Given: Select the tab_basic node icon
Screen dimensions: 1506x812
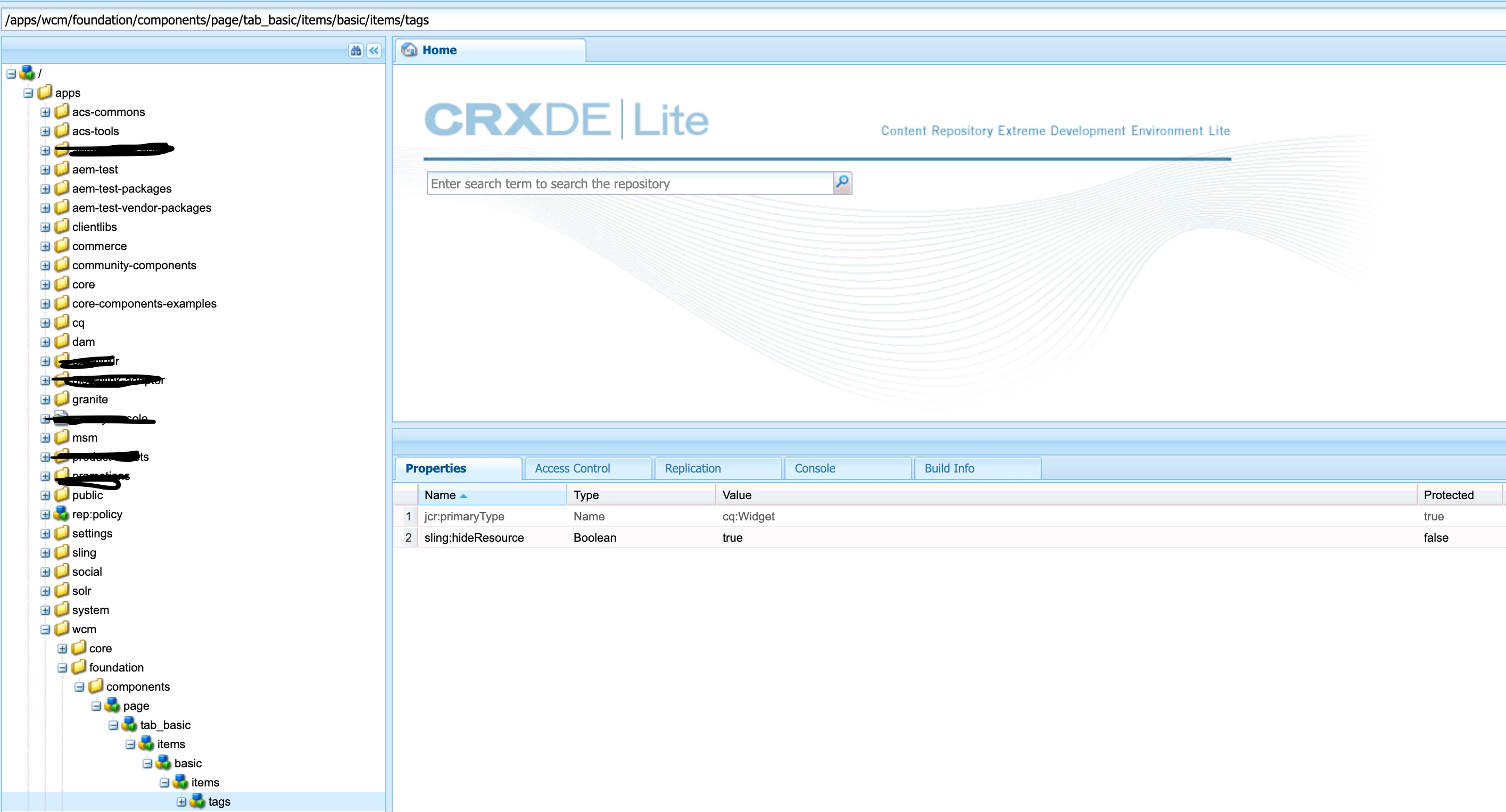Looking at the screenshot, I should [x=129, y=725].
